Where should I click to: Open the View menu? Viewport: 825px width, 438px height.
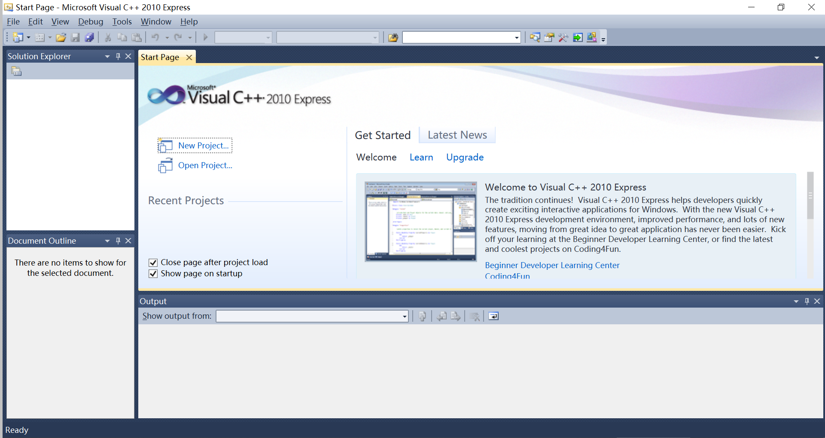point(60,21)
